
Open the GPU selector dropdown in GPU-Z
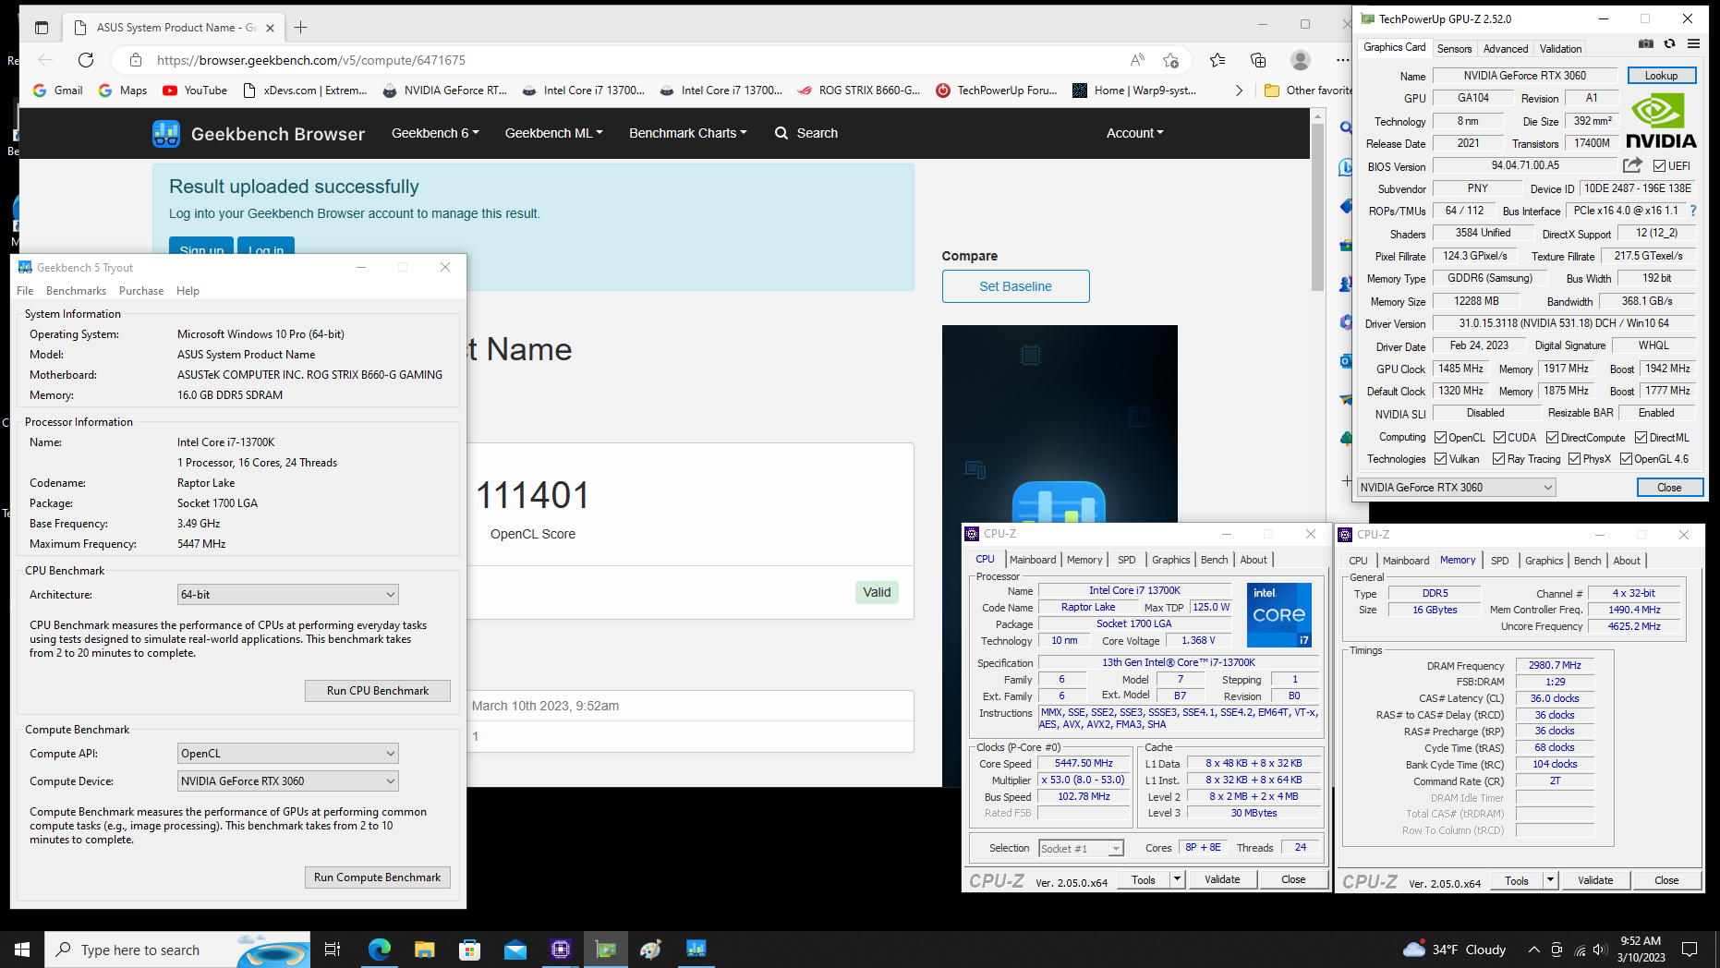(1457, 488)
